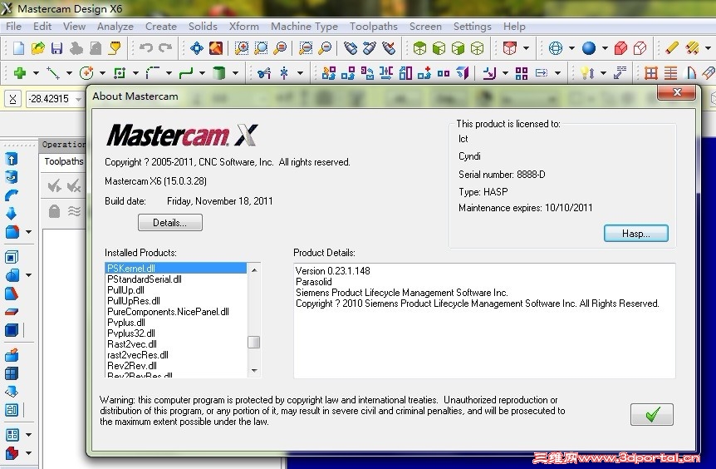
Task: Click the orange grid icon on right toolbar
Action: tap(651, 72)
